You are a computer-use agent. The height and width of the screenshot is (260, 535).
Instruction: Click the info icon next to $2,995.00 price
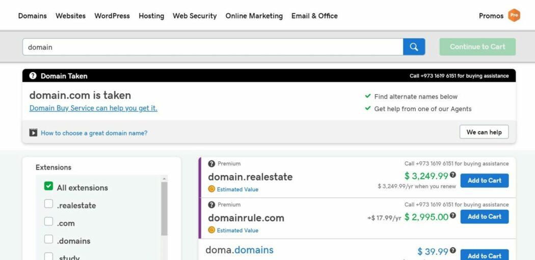453,216
